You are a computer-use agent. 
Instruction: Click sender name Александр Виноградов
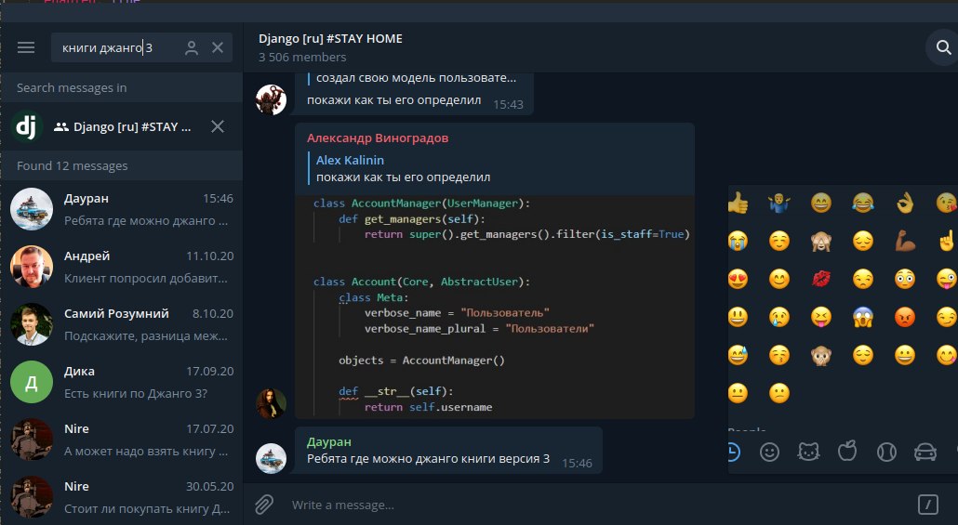tap(378, 138)
